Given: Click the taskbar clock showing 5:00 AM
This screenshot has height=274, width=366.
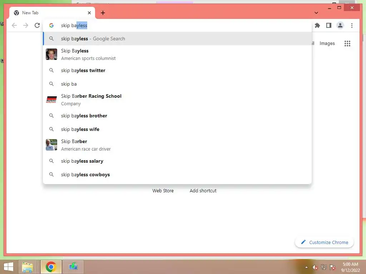Looking at the screenshot, I should (350, 267).
